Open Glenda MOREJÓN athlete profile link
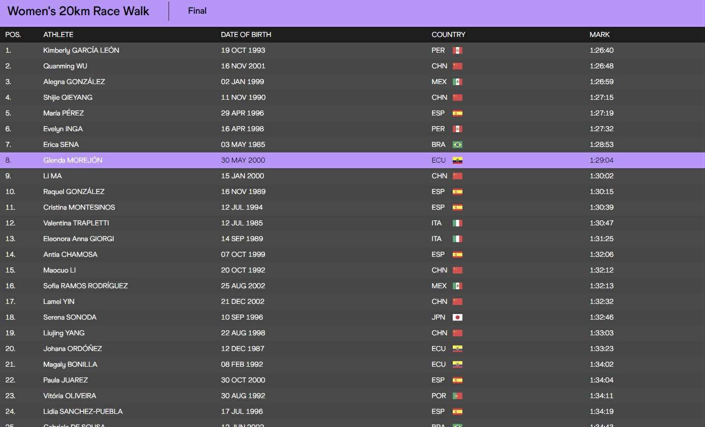Viewport: 705px width, 427px height. [73, 160]
